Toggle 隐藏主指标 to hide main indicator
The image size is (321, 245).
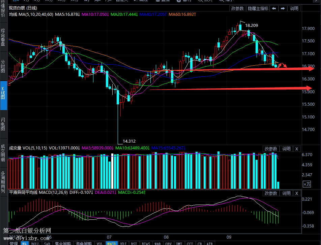point(258,8)
